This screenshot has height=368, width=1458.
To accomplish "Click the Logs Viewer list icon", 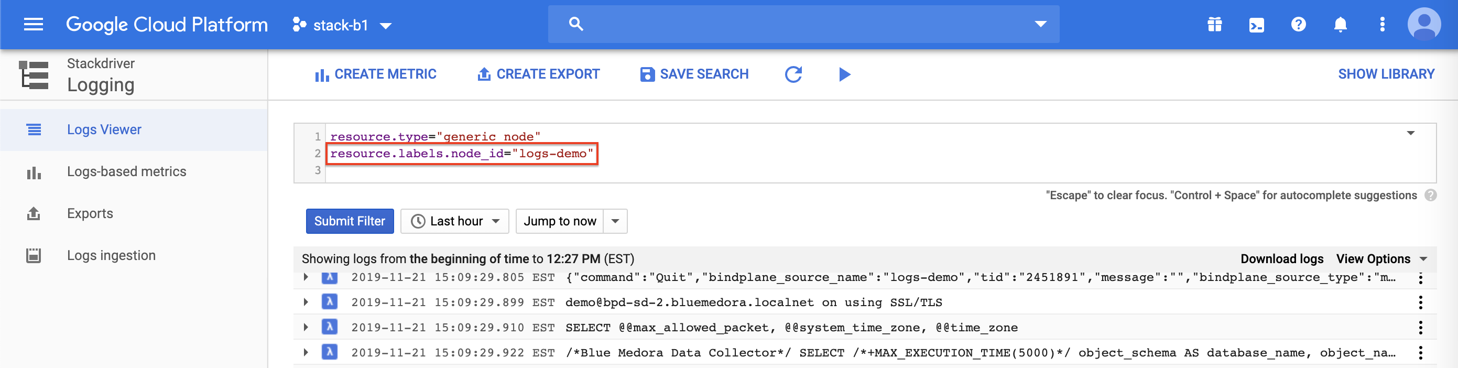I will pyautogui.click(x=34, y=129).
